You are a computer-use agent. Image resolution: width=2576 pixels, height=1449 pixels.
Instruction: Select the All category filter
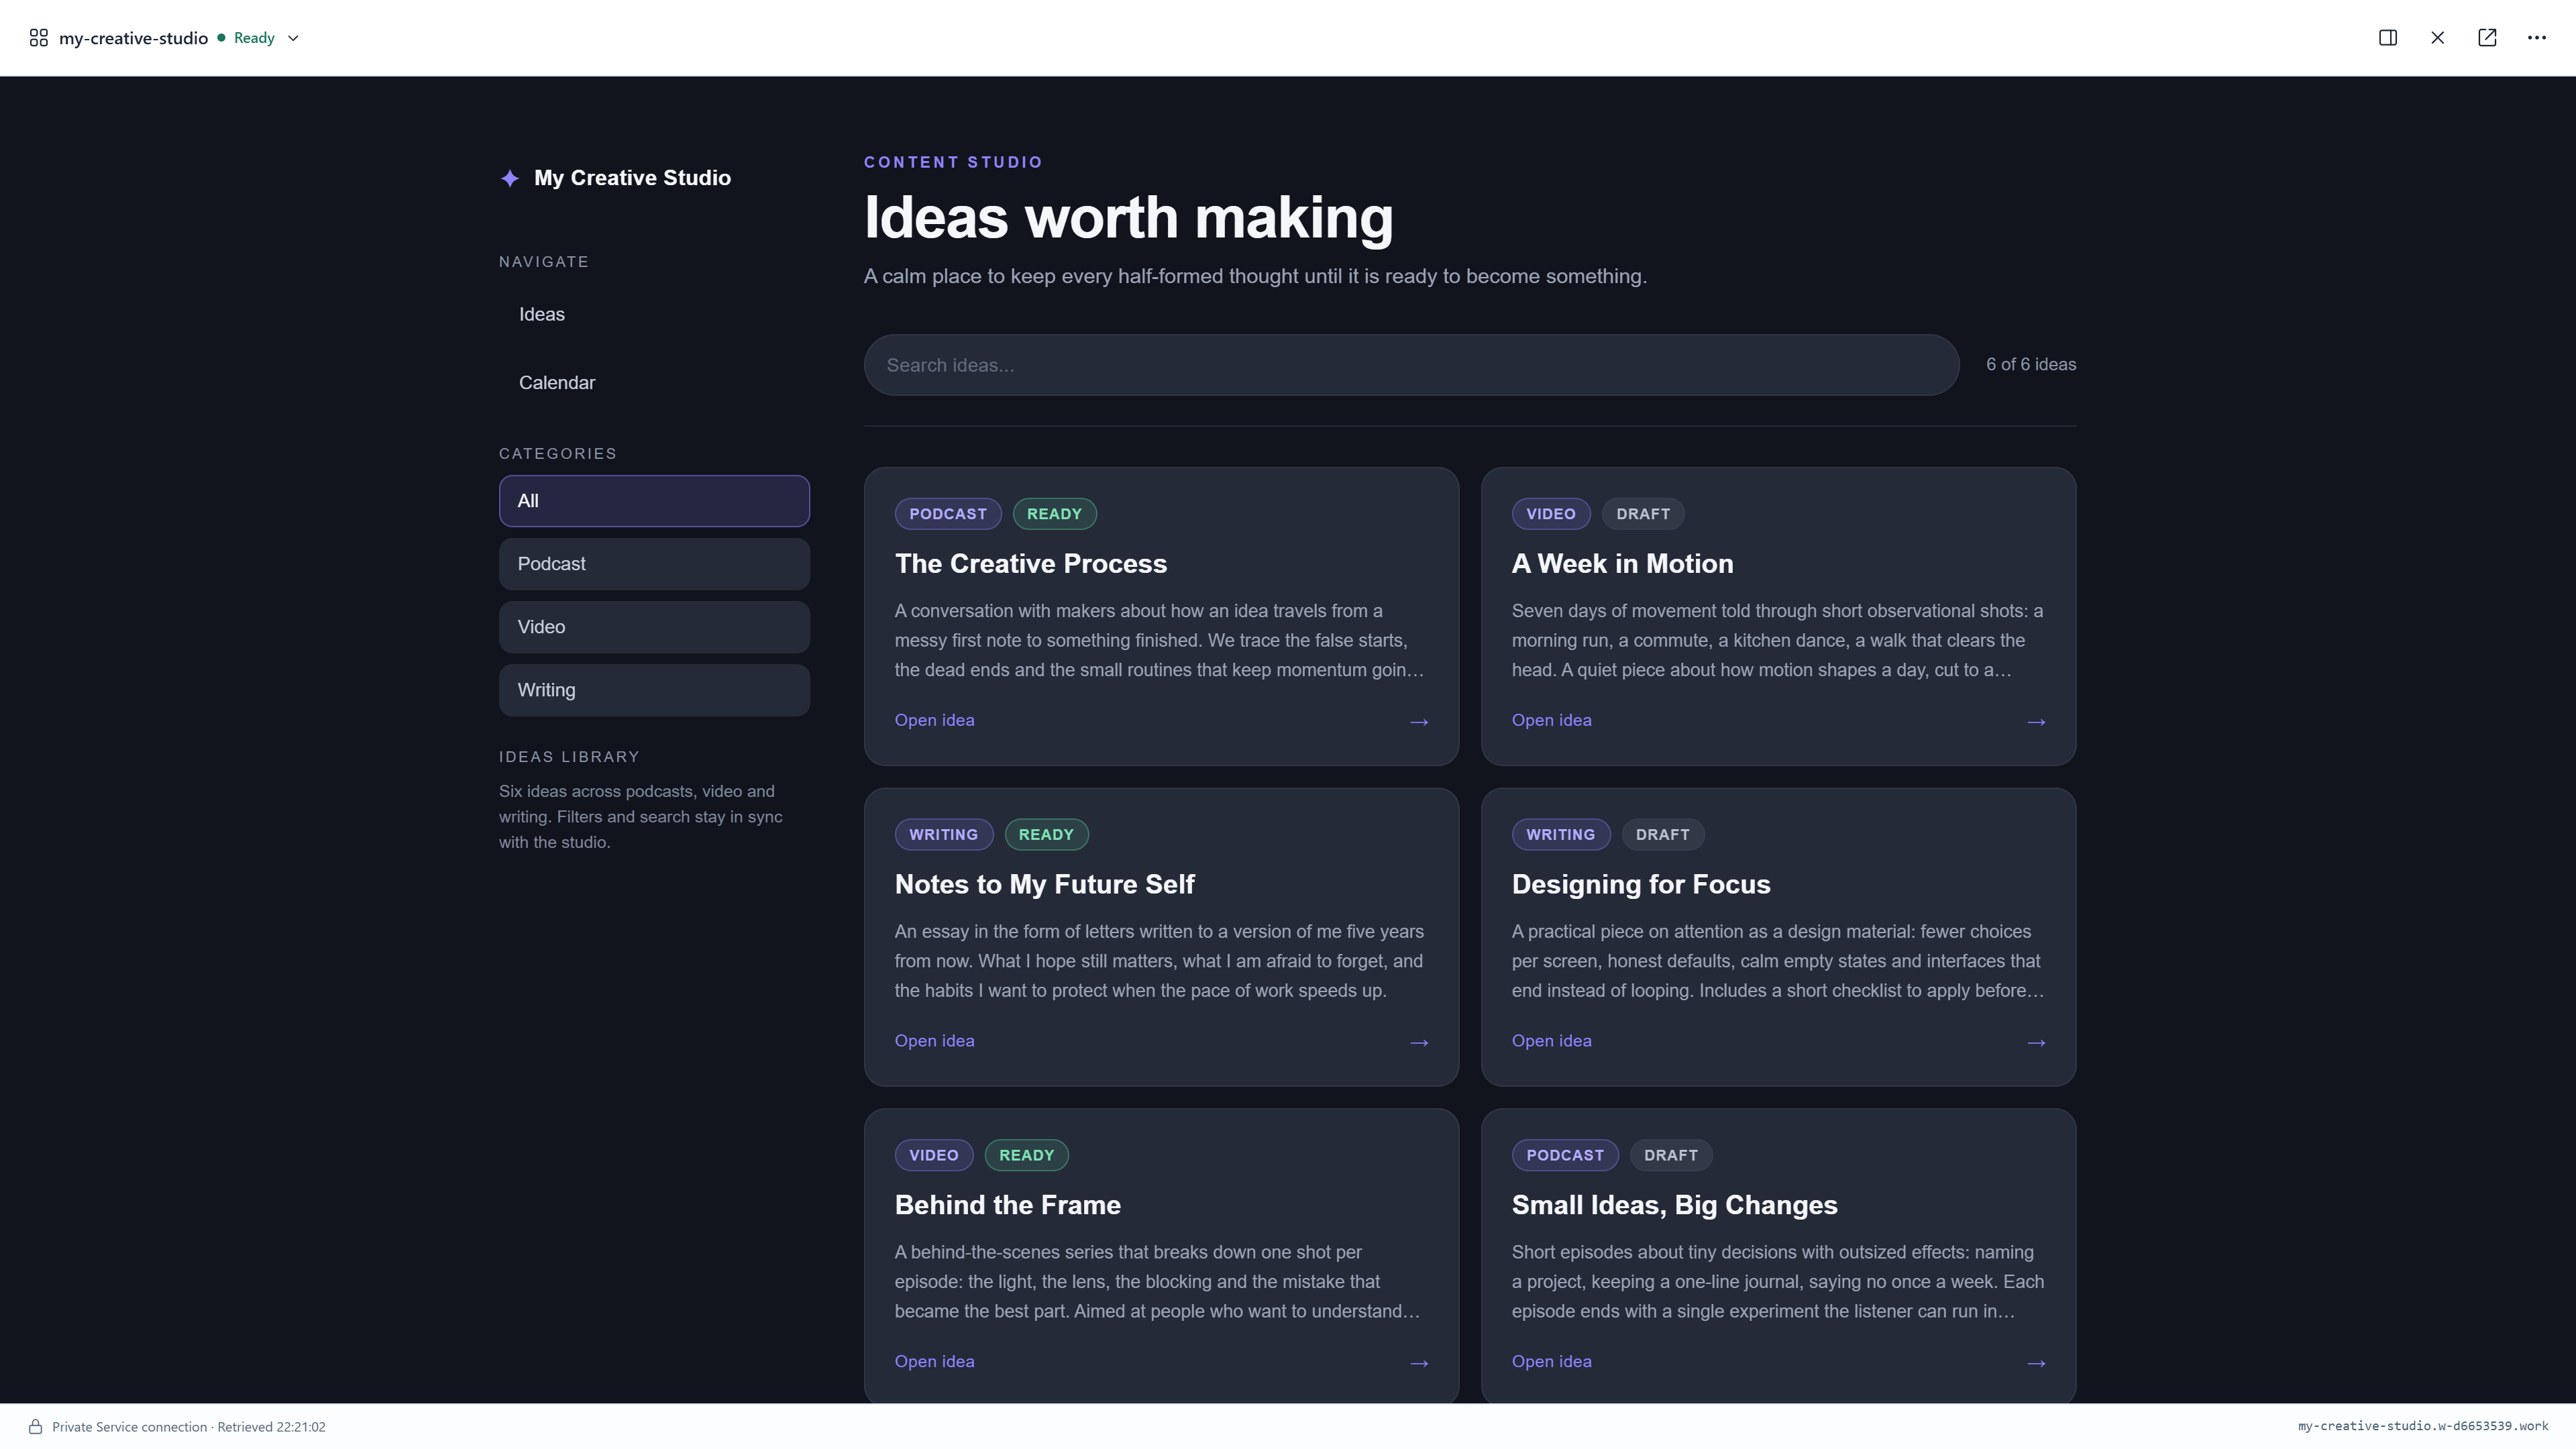pyautogui.click(x=654, y=501)
